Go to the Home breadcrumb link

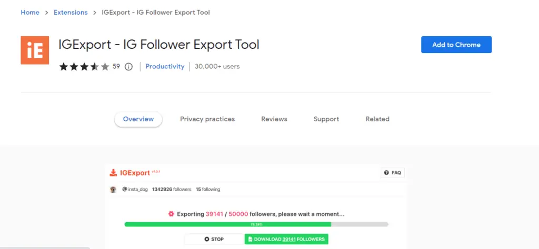coord(30,13)
